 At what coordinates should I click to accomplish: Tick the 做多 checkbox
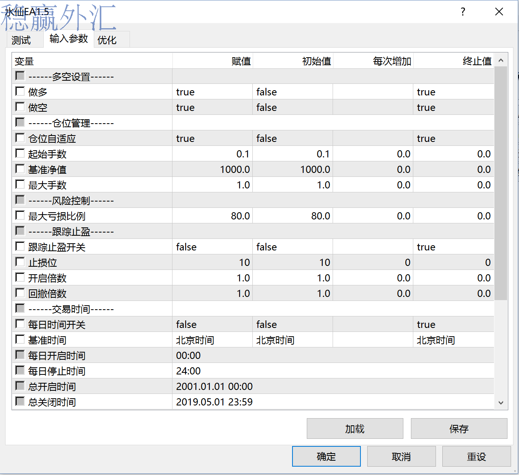[x=20, y=91]
